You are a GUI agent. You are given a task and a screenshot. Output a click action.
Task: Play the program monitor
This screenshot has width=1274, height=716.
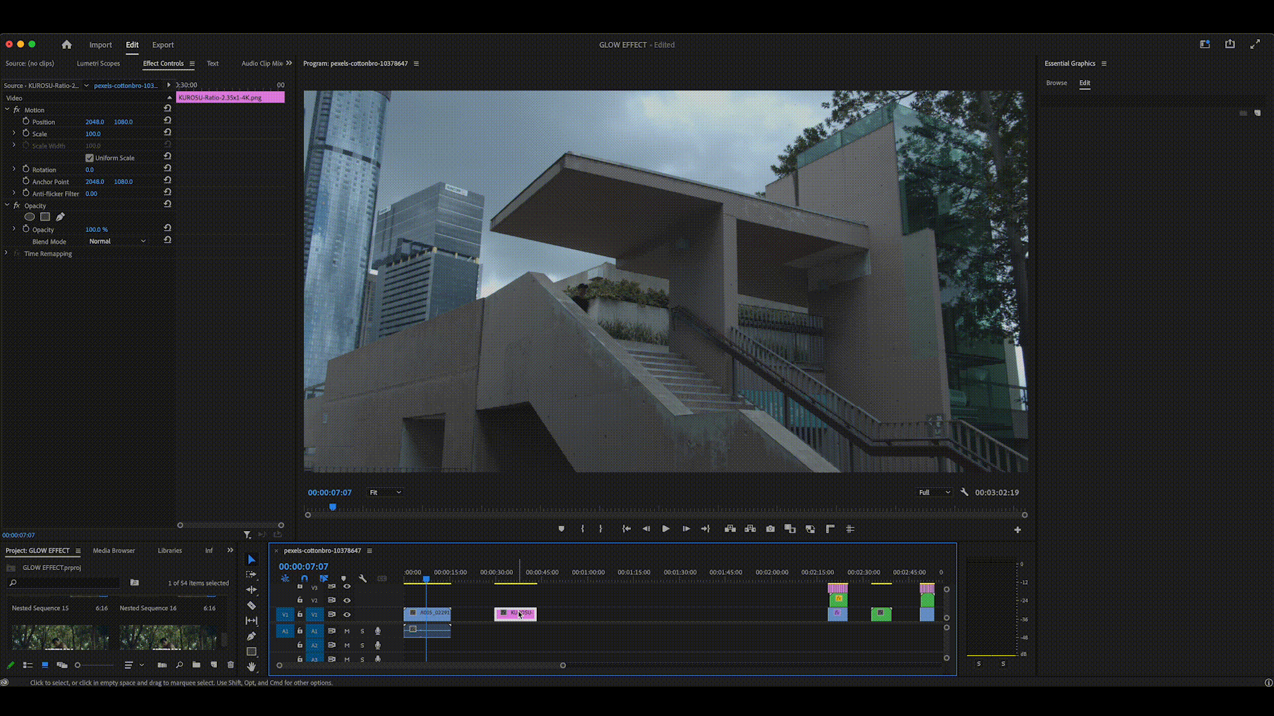click(x=666, y=529)
